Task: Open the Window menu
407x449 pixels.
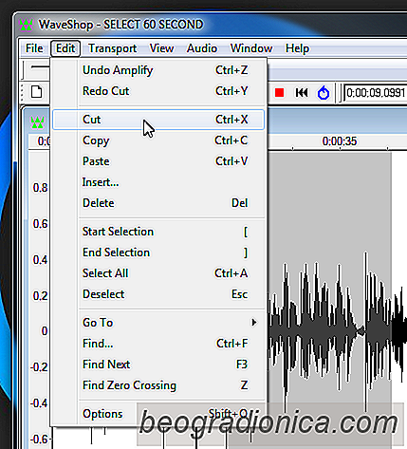Action: pos(251,48)
